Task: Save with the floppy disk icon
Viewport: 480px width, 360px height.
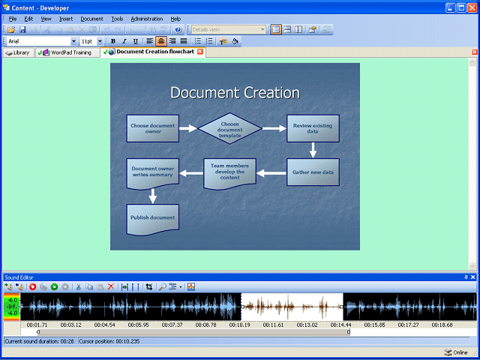Action: tap(22, 30)
